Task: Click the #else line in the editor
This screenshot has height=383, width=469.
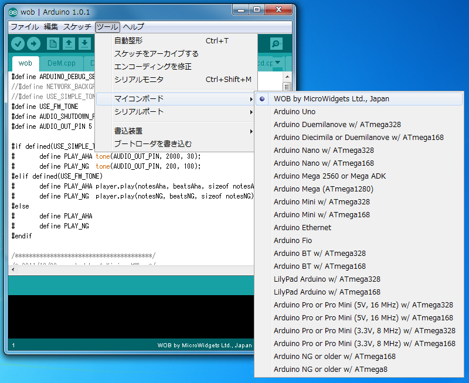Action: click(21, 206)
